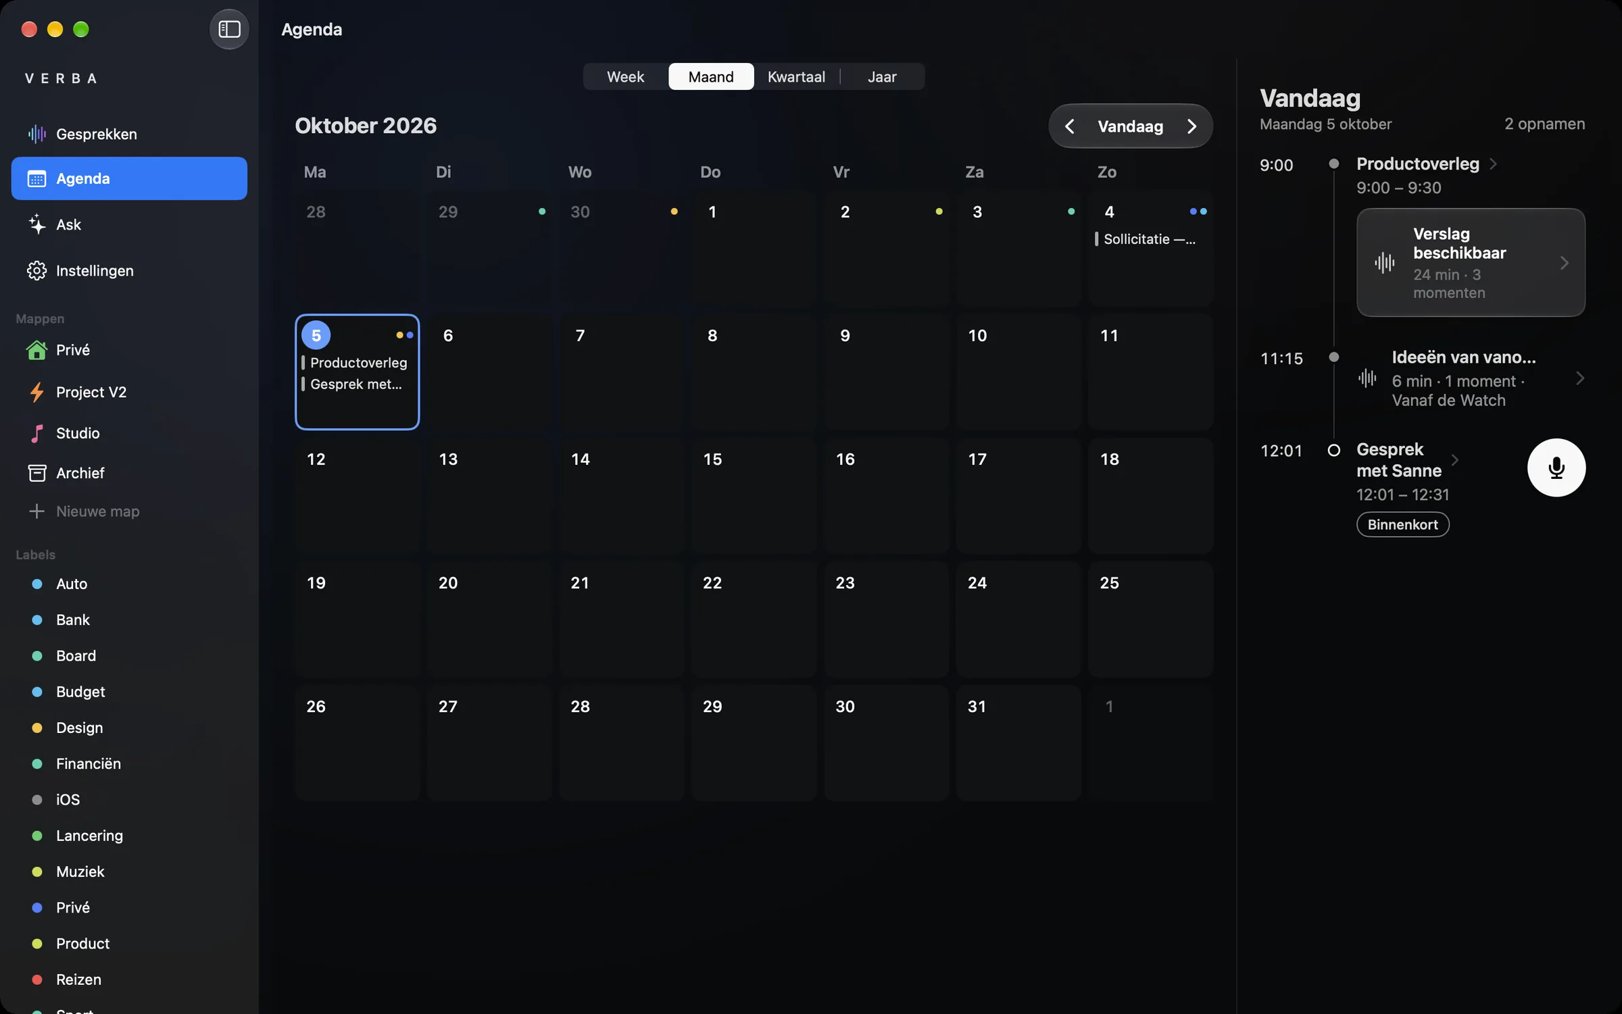Filter by the Privé label in Labels list

129,907
